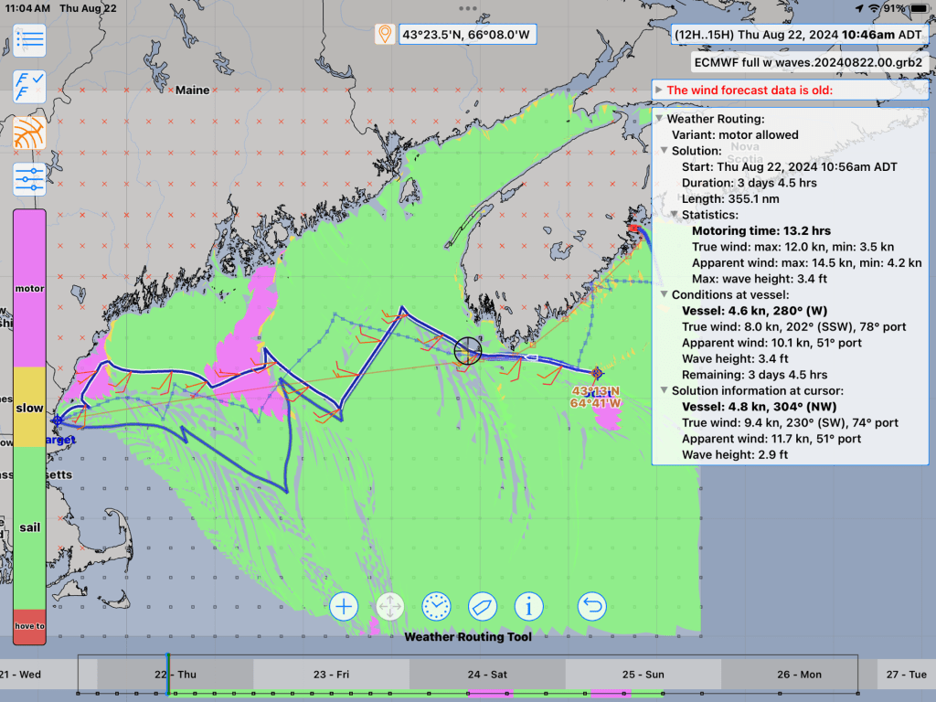The image size is (936, 702).
Task: Collapse Solution information at cursor section
Action: coord(665,391)
